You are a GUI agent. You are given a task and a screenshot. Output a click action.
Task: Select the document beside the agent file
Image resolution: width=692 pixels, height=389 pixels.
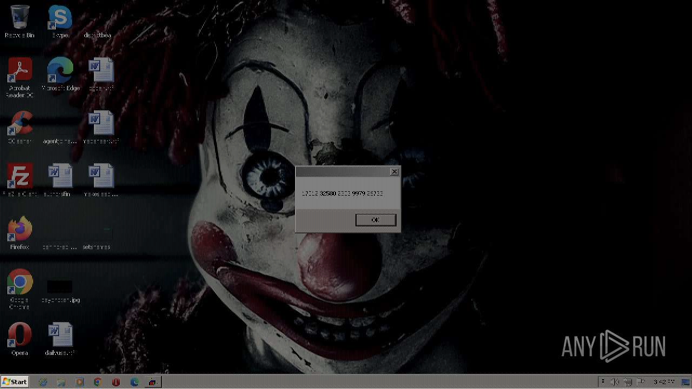[x=101, y=128]
